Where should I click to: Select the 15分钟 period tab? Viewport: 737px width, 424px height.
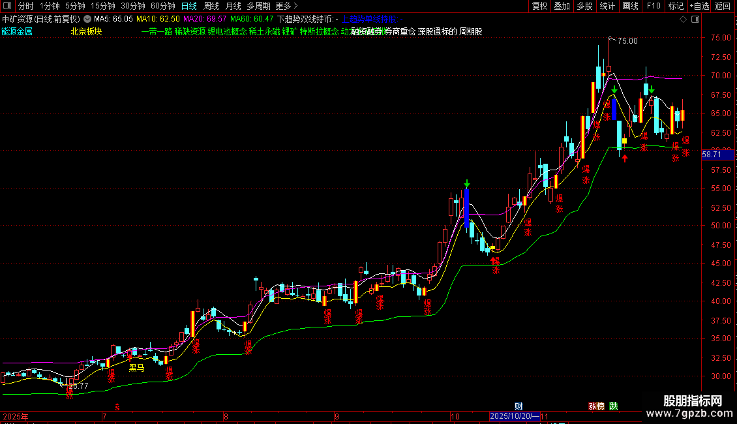[102, 6]
